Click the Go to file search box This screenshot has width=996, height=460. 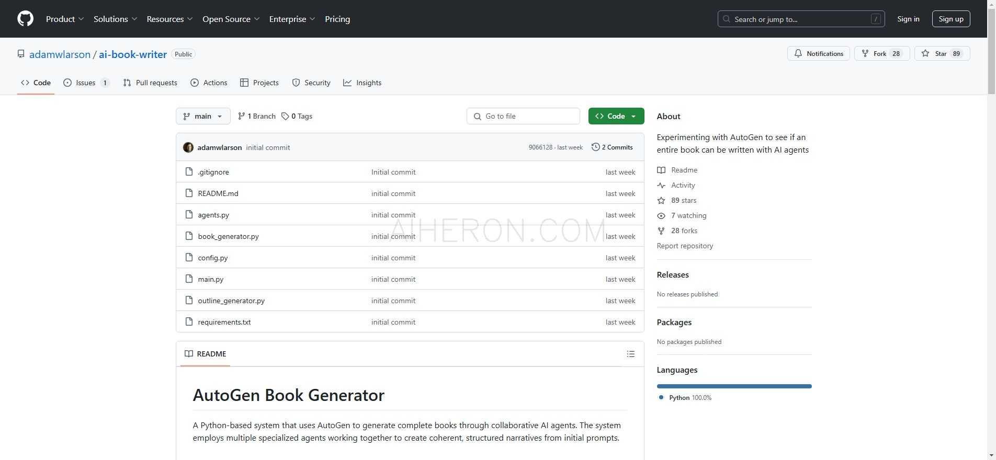point(523,116)
